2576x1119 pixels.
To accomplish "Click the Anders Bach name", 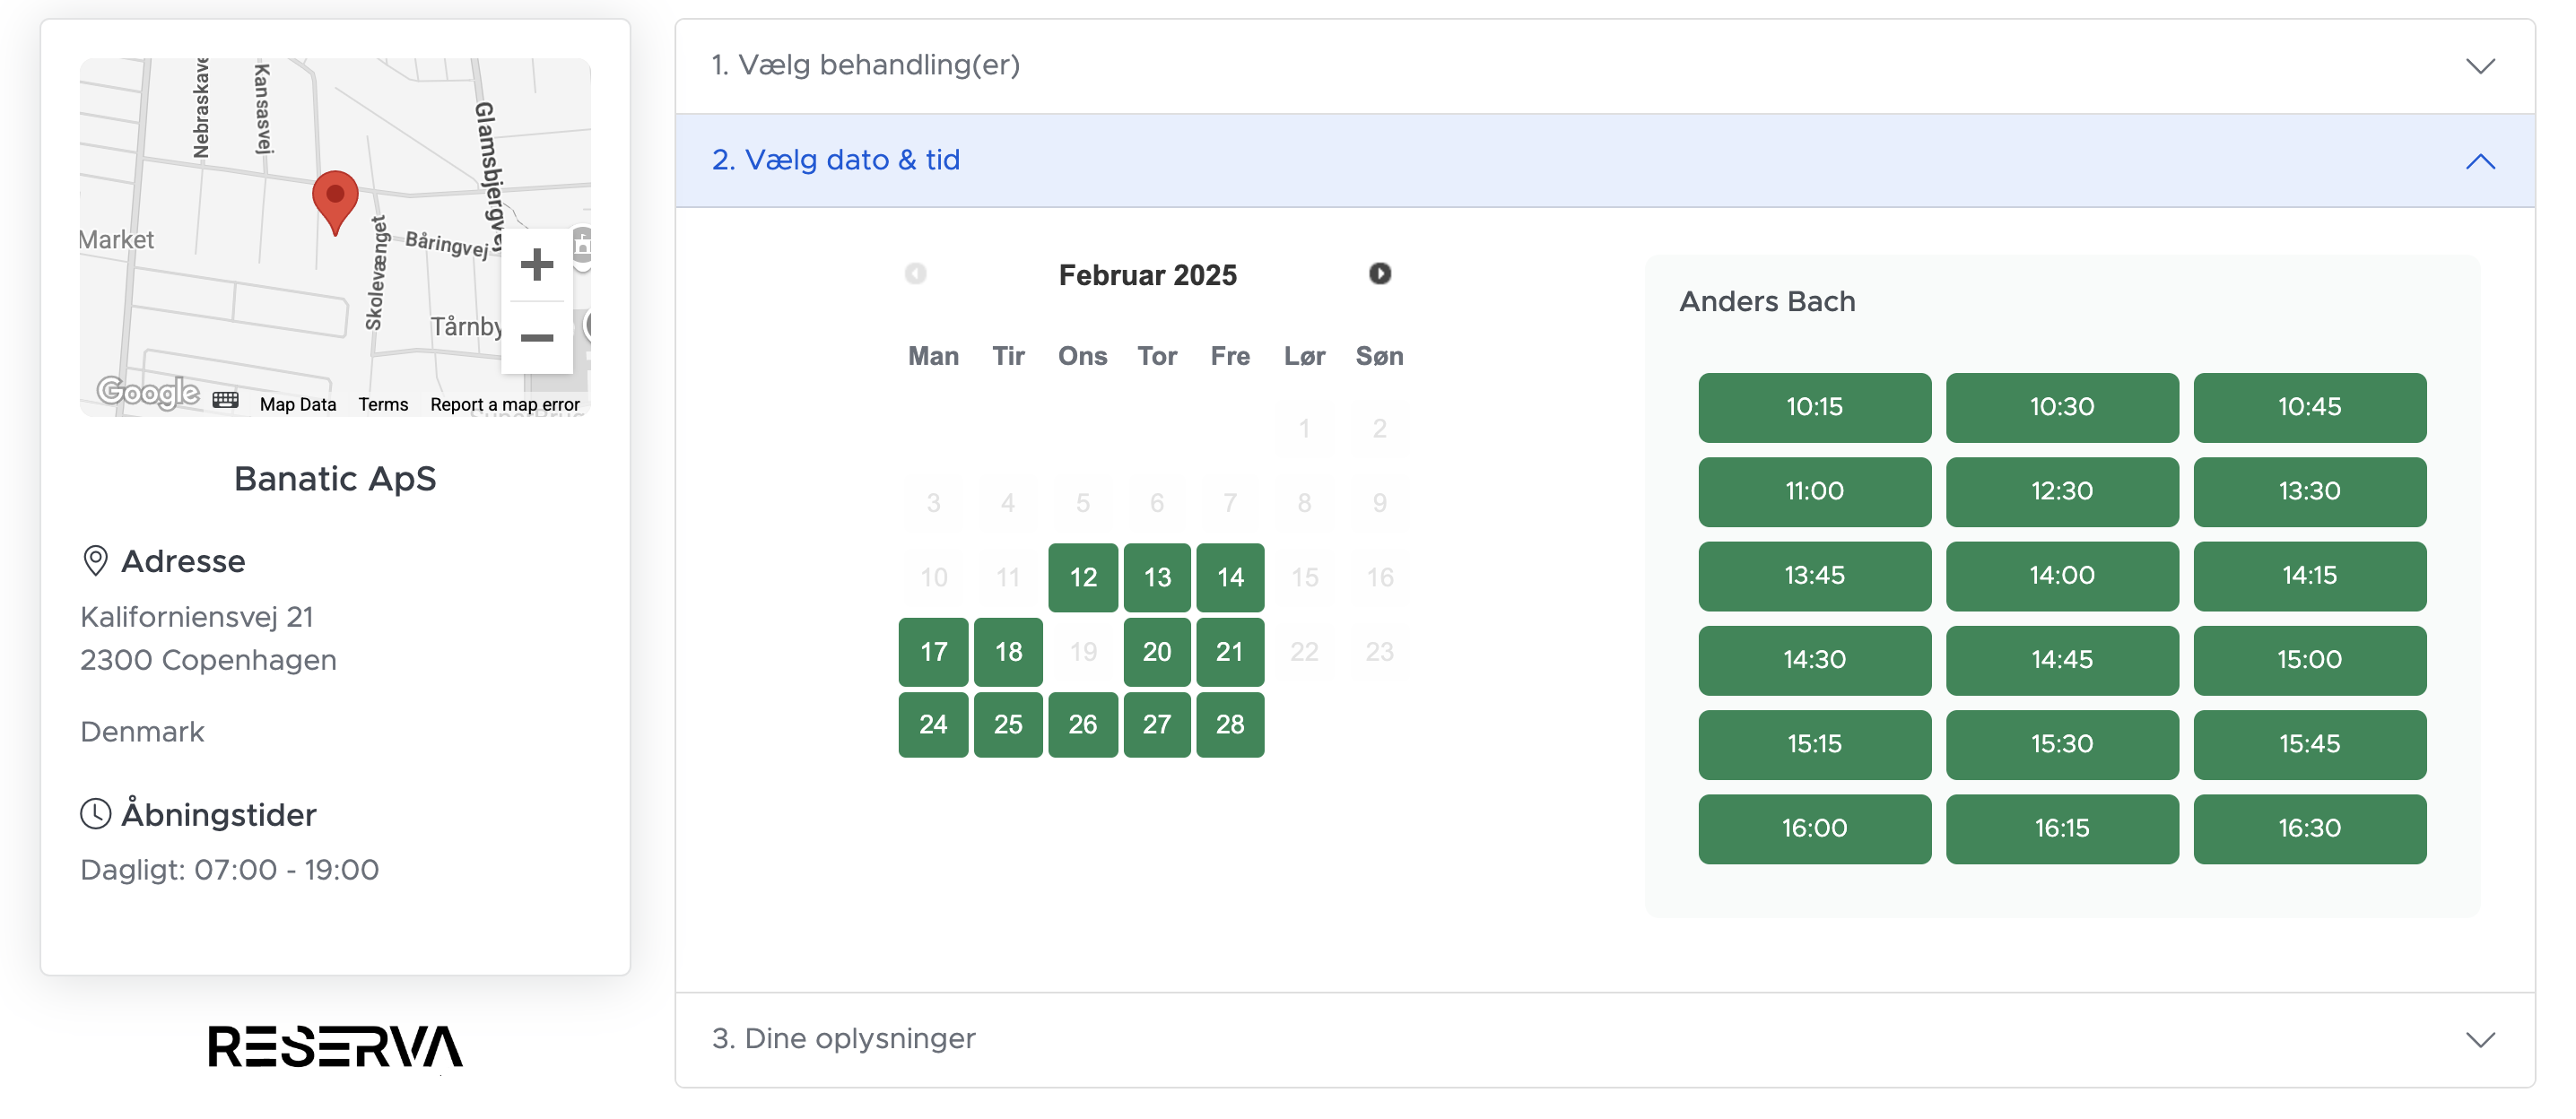I will coord(1766,302).
